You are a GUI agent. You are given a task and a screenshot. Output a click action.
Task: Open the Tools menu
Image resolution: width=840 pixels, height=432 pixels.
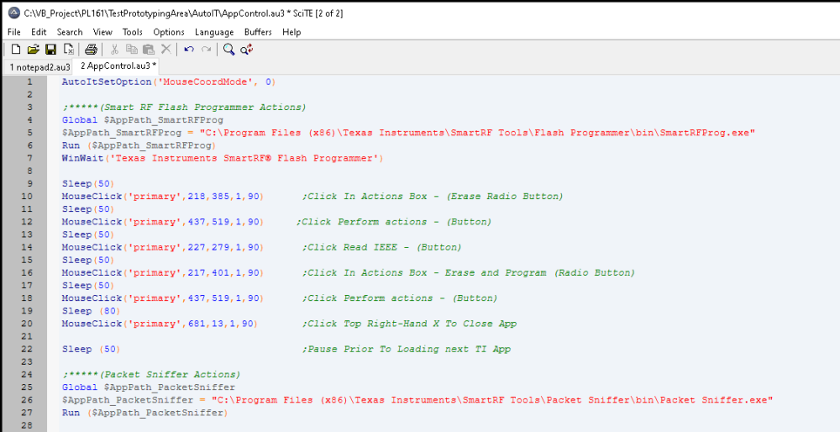pos(133,32)
